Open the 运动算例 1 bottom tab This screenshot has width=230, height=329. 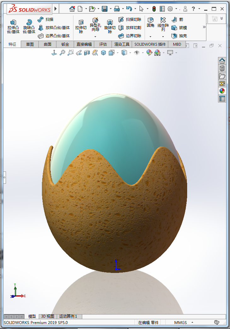[68, 316]
